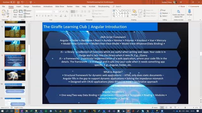
Task: Click the Save icon in title bar
Action: [x=18, y=2]
